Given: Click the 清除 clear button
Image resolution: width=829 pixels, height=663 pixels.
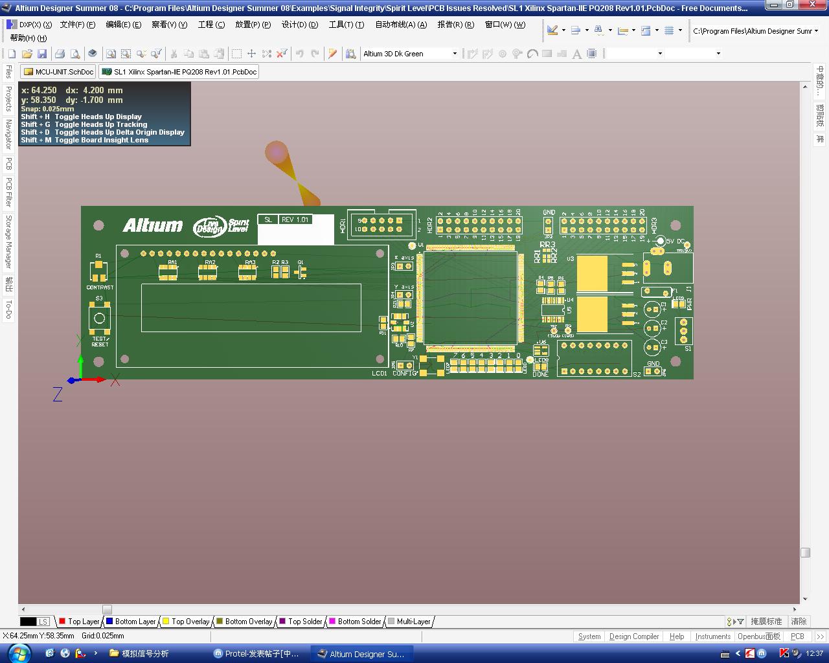Looking at the screenshot, I should (x=799, y=622).
